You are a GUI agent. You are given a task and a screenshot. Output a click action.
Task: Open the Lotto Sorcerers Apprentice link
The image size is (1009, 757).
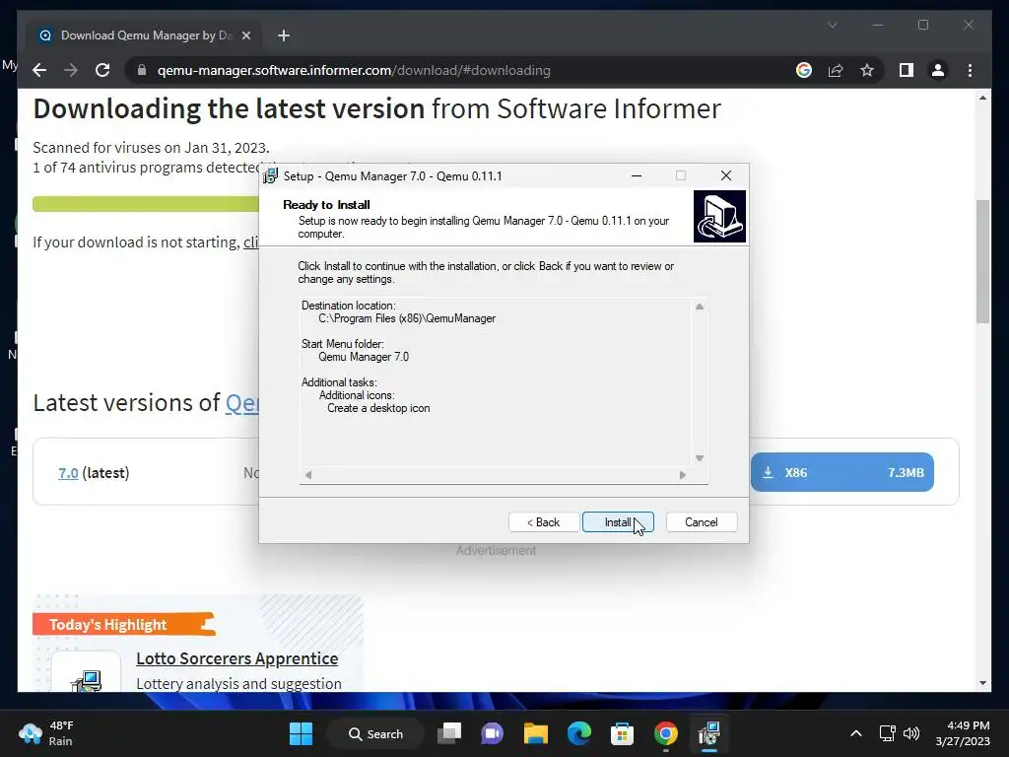(236, 658)
